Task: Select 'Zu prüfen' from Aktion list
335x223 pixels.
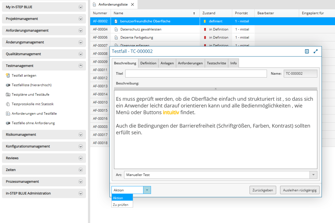Action: click(x=121, y=205)
